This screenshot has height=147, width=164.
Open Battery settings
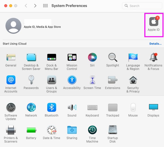point(31,130)
